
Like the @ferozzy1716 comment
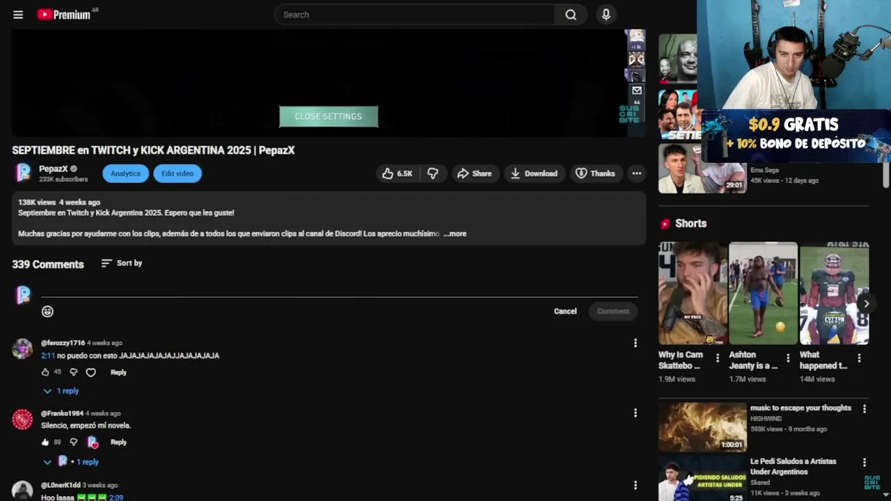(45, 372)
